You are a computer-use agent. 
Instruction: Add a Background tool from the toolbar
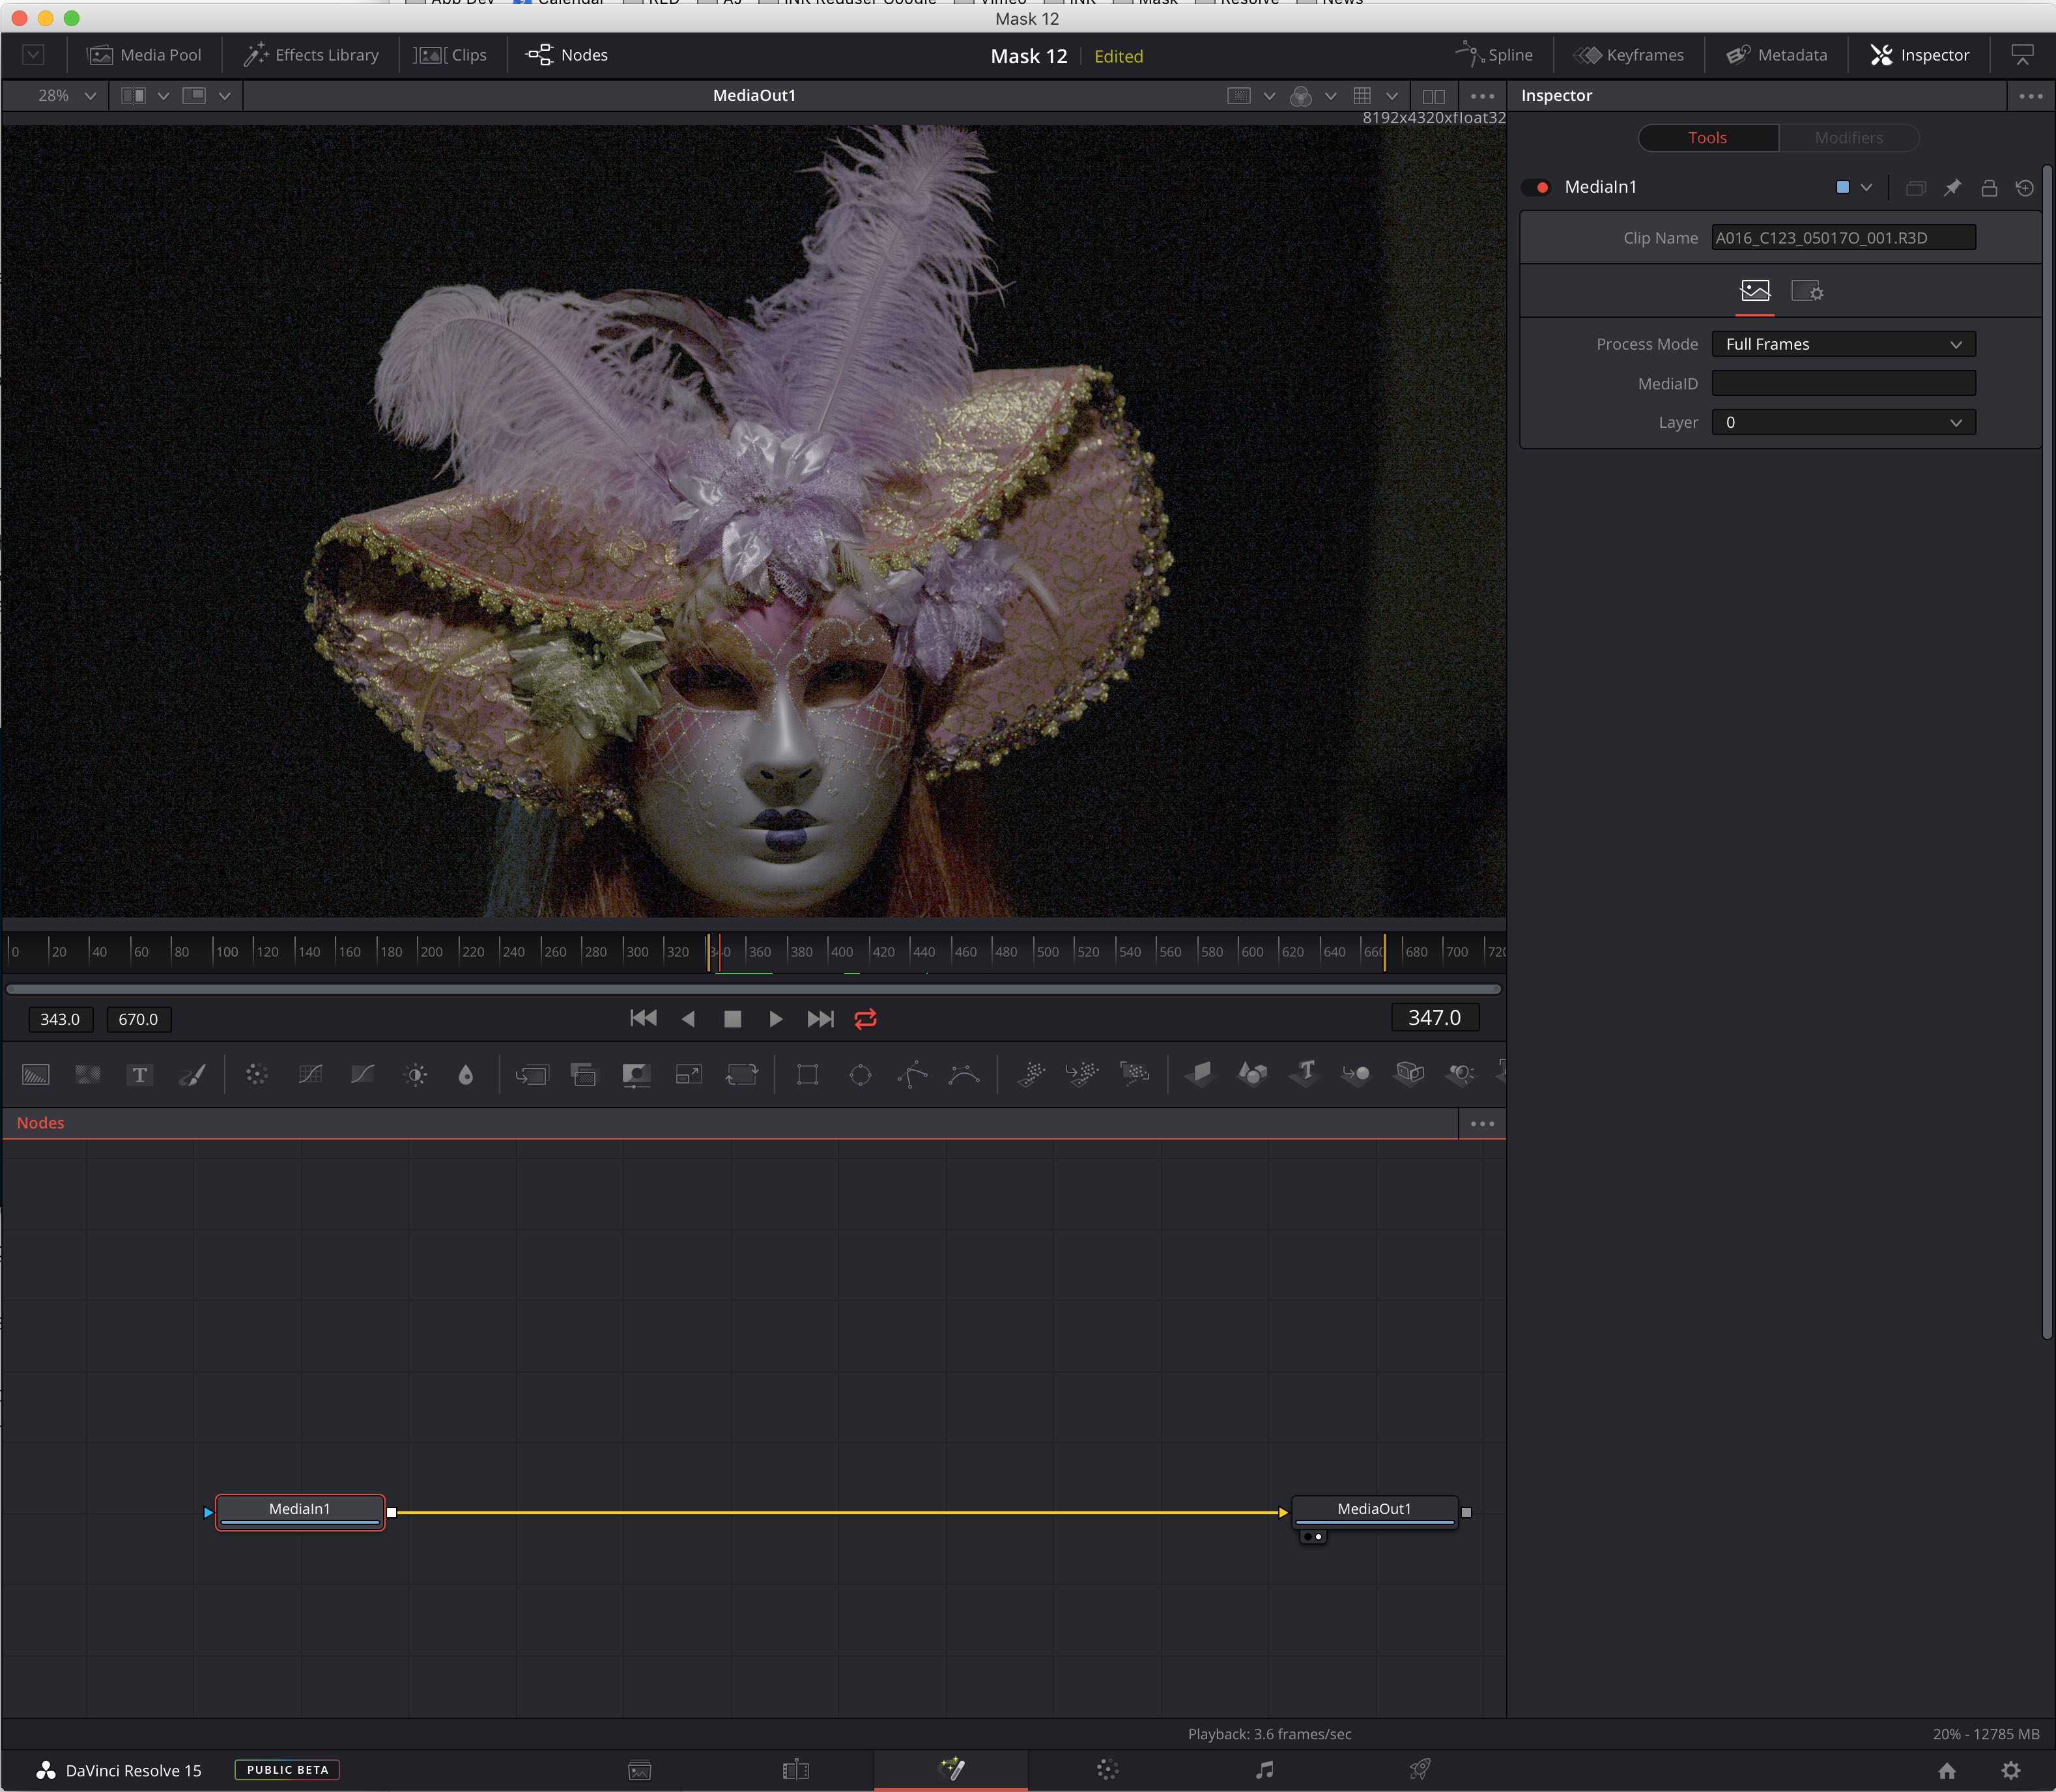tap(36, 1075)
